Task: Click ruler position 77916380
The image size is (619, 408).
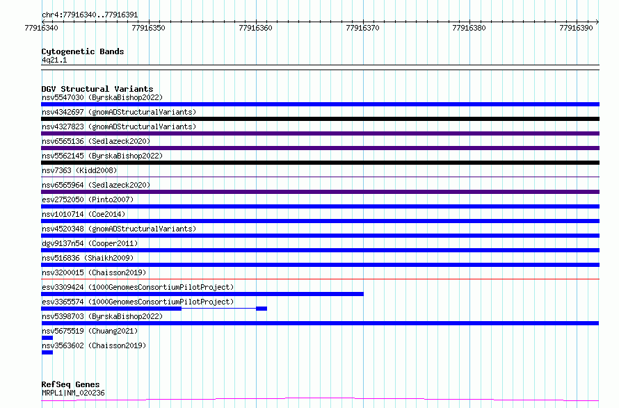Action: coord(469,28)
